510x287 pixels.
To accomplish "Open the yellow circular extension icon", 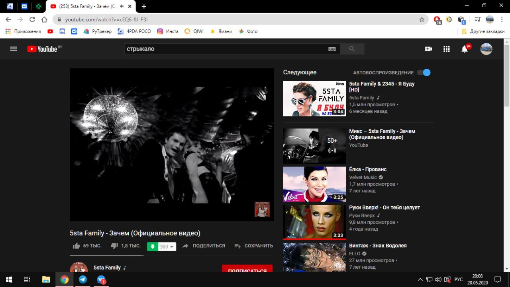I will pyautogui.click(x=449, y=19).
